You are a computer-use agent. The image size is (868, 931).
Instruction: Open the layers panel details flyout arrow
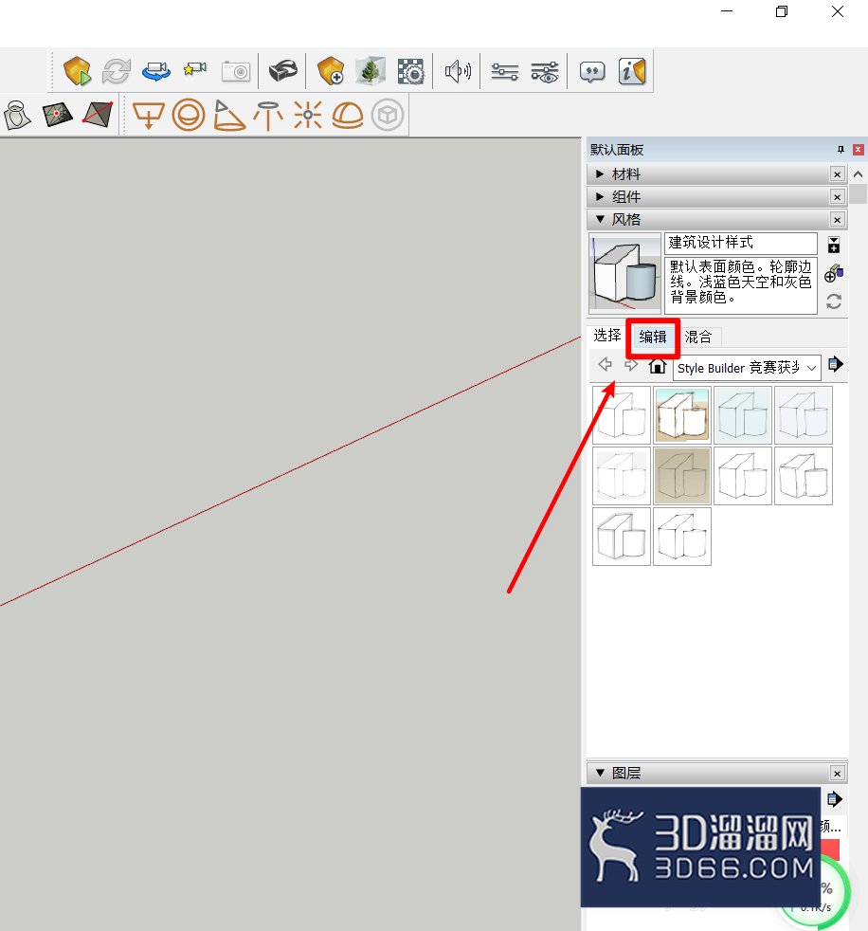click(835, 799)
